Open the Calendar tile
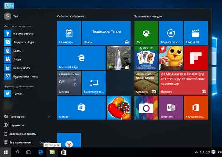This screenshot has height=157, width=222. (69, 33)
